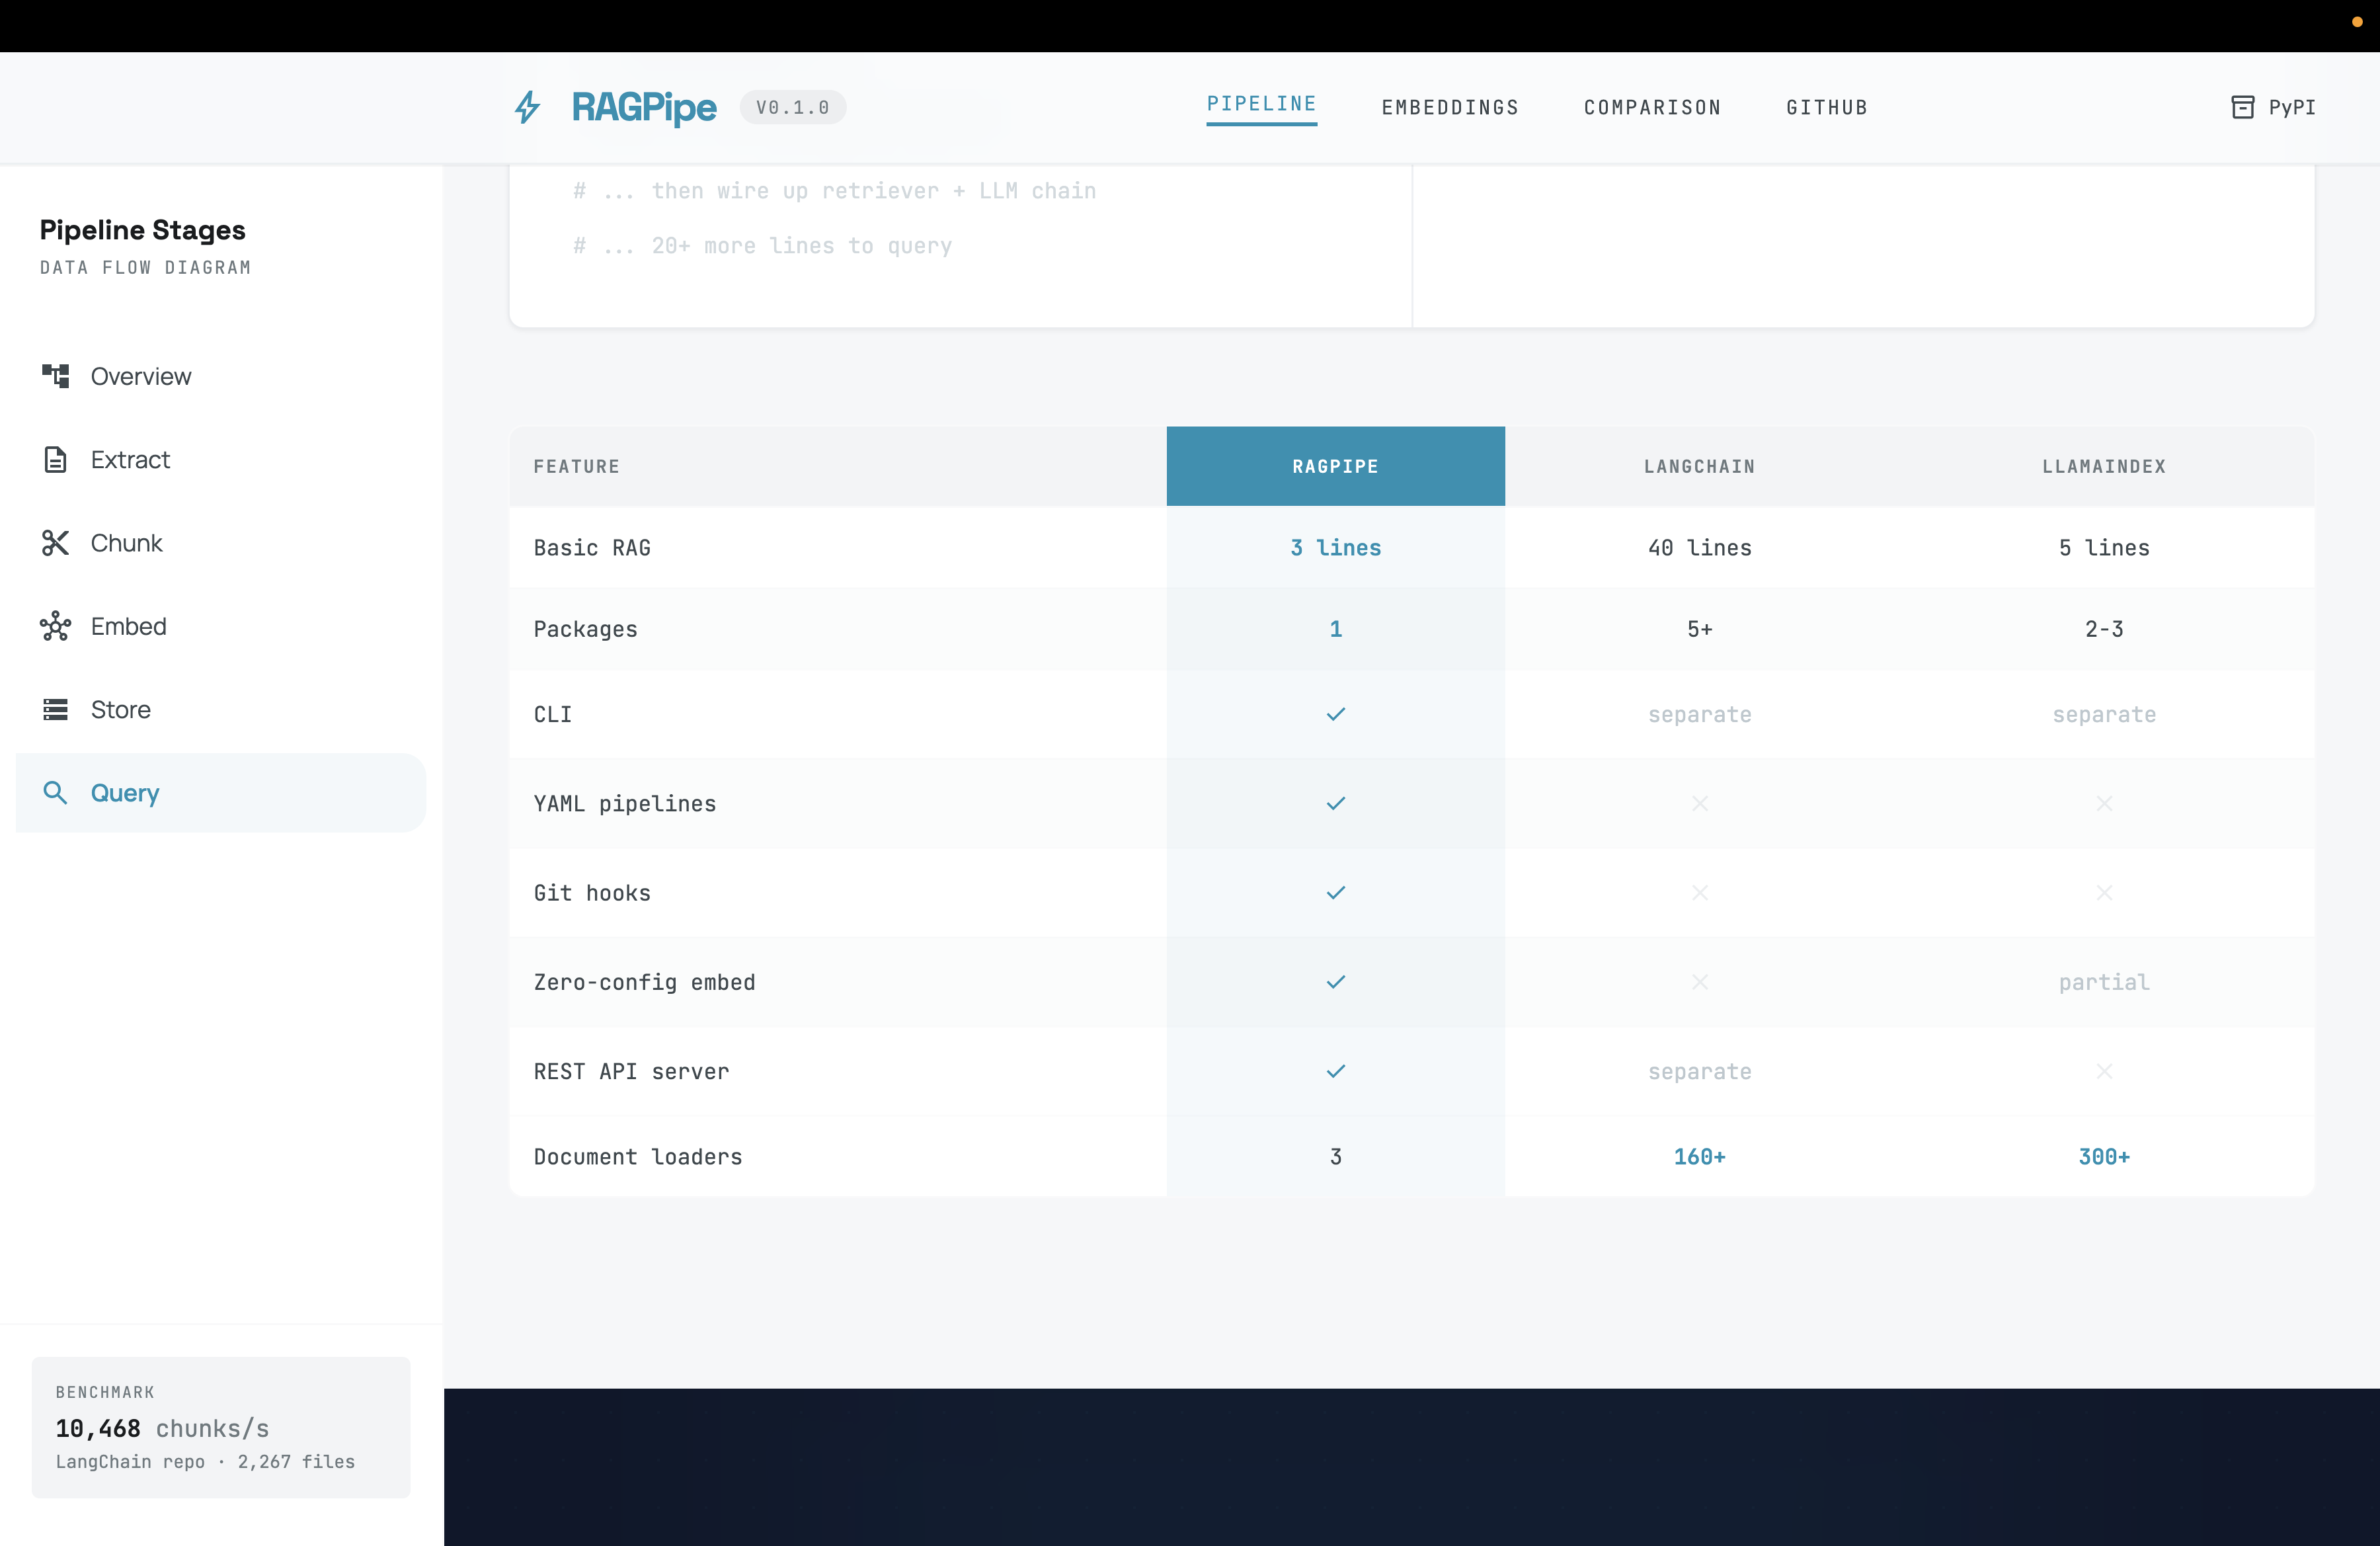Open the PIPELINE tab
Viewport: 2380px width, 1546px height.
pos(1261,103)
